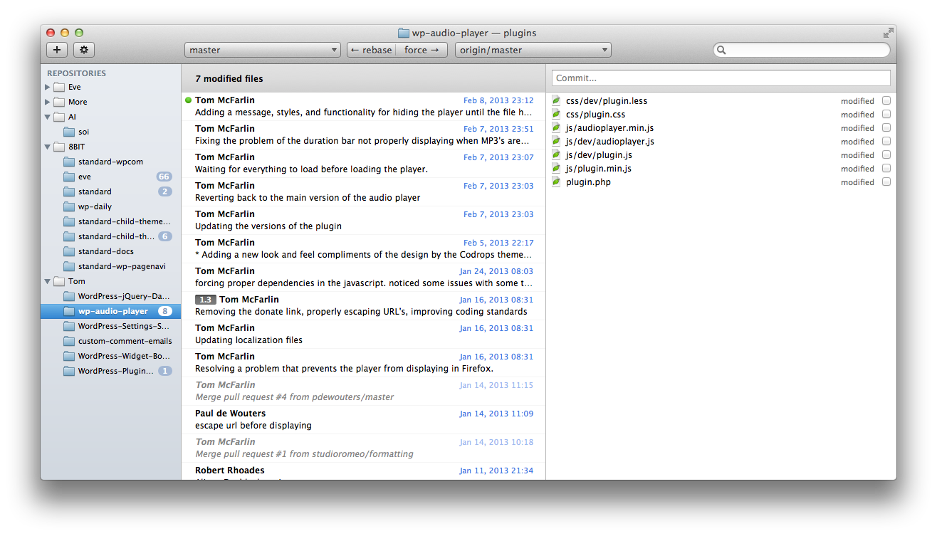Click the file icon for js/dev/audioplayer.js
The height and width of the screenshot is (536, 937).
pos(557,142)
